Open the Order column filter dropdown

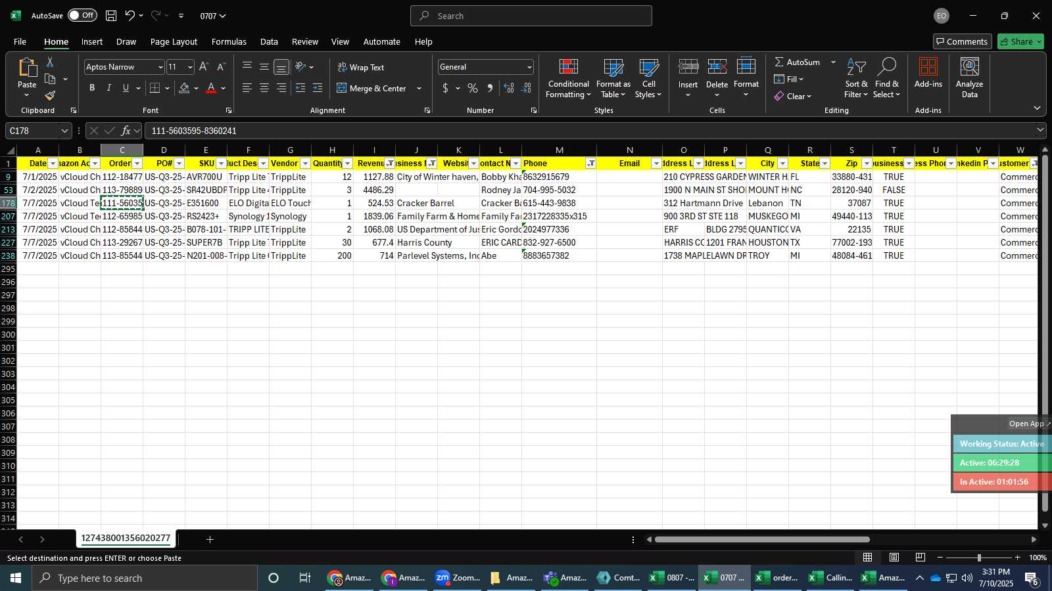click(x=137, y=164)
